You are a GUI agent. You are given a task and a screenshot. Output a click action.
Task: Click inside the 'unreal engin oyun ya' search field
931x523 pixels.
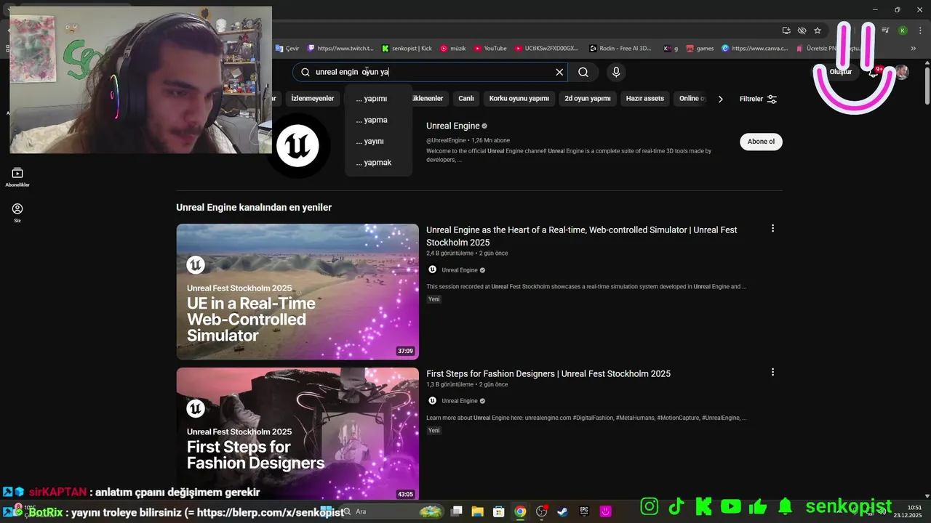429,72
